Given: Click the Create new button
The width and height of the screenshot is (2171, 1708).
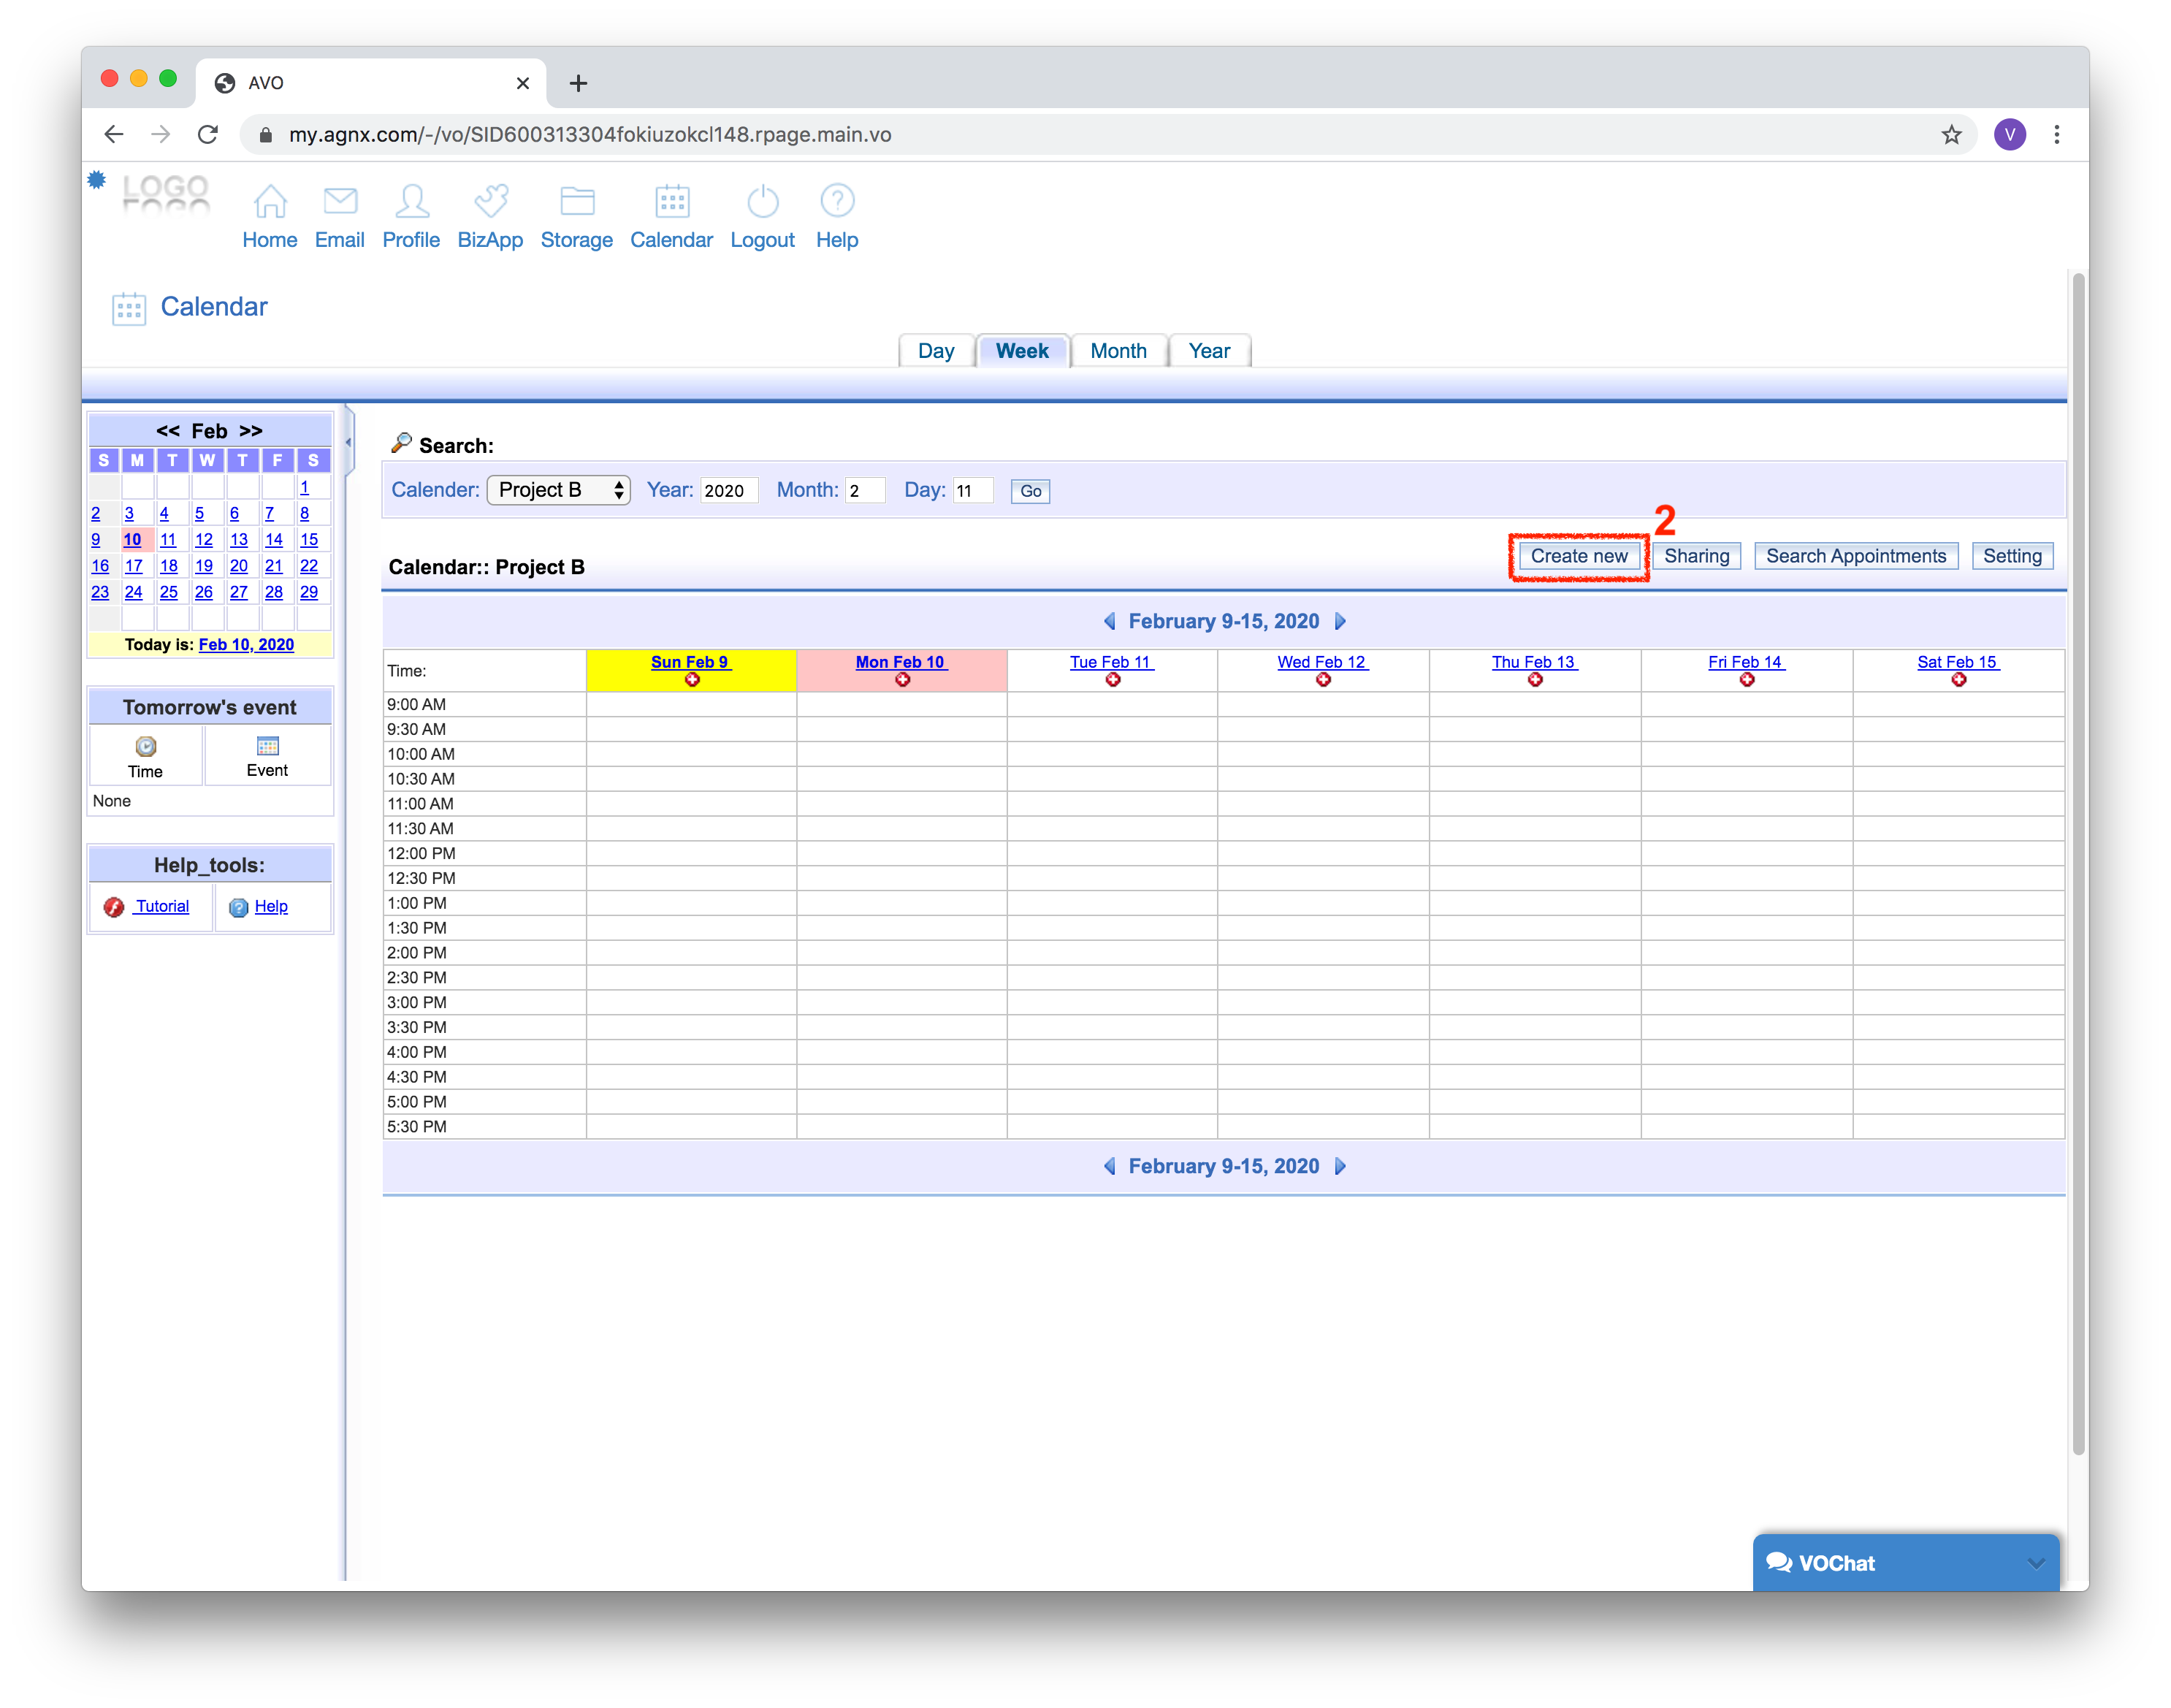Looking at the screenshot, I should (x=1578, y=556).
